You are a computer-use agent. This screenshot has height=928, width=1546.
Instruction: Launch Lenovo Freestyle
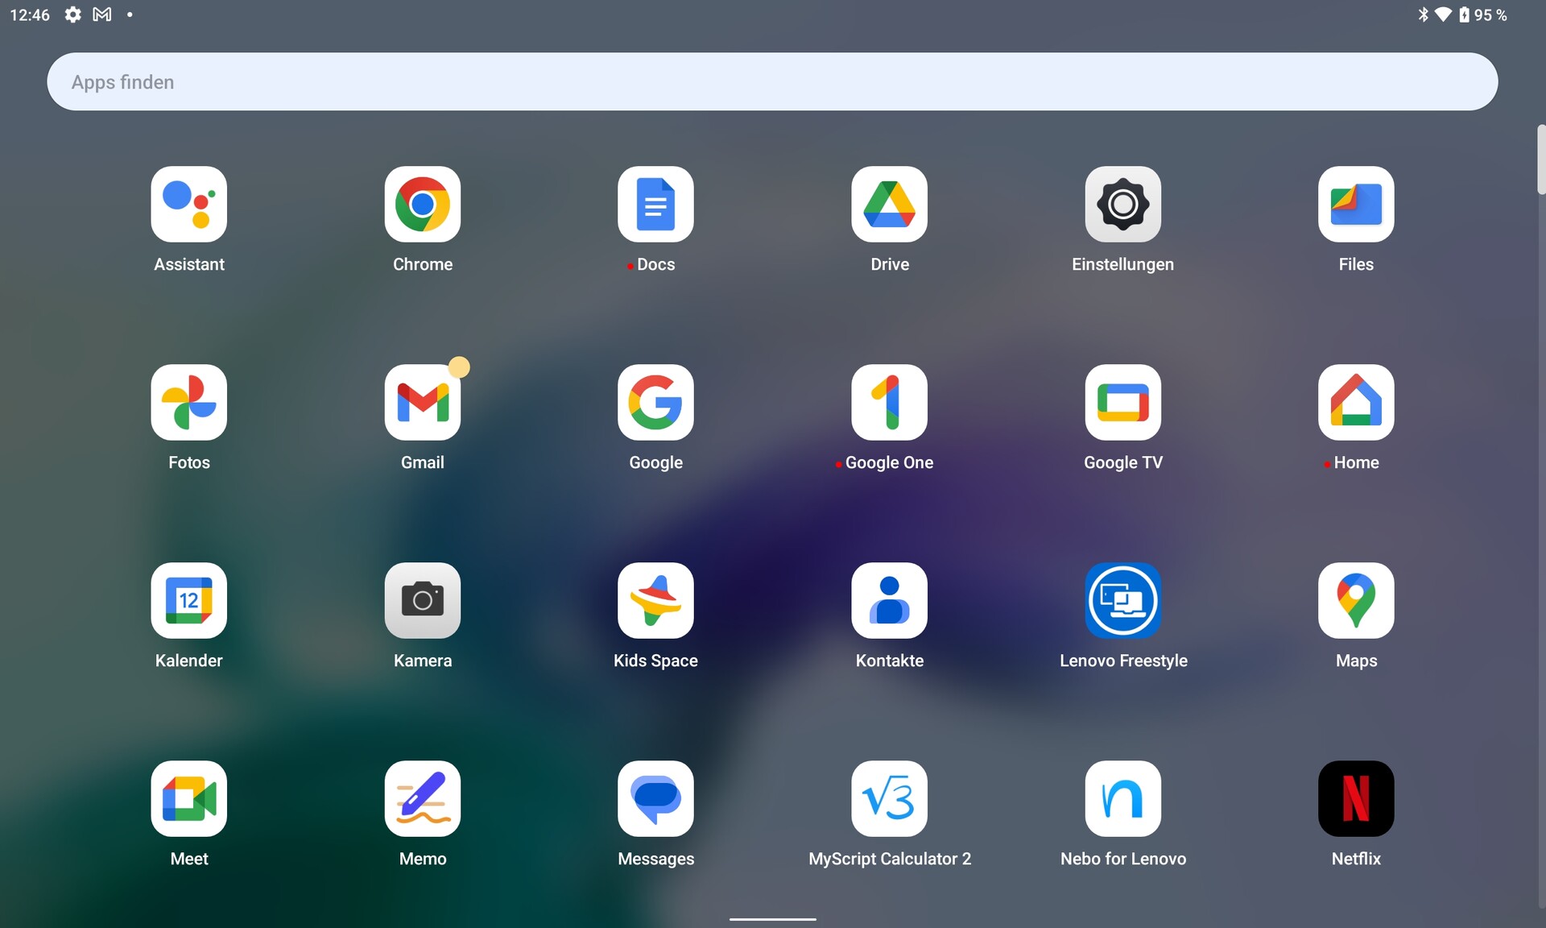pos(1122,601)
